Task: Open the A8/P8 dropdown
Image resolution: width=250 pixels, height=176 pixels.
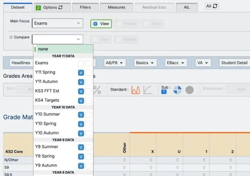Action: pyautogui.click(x=115, y=63)
